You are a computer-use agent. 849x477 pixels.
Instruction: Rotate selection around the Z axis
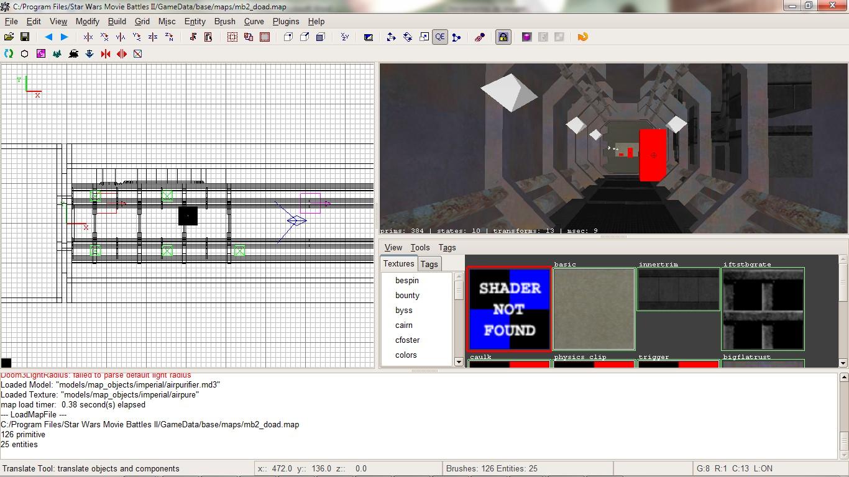tap(169, 37)
